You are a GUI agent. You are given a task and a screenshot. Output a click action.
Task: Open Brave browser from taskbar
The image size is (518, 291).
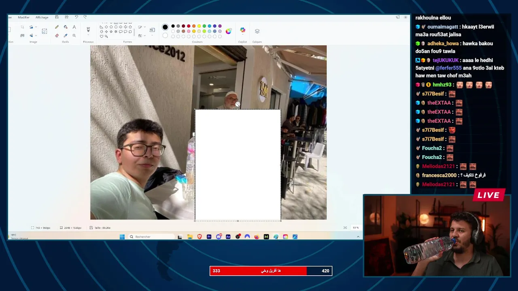coord(200,237)
